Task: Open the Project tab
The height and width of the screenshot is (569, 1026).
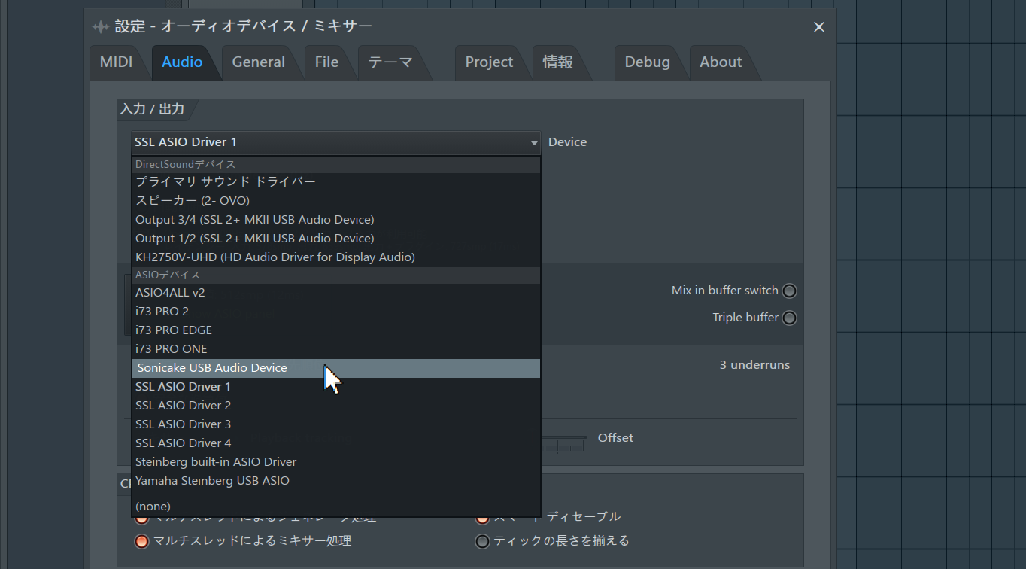Action: pos(489,62)
